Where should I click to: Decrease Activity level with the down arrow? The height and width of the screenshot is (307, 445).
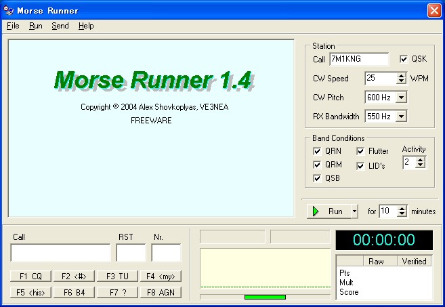[421, 165]
